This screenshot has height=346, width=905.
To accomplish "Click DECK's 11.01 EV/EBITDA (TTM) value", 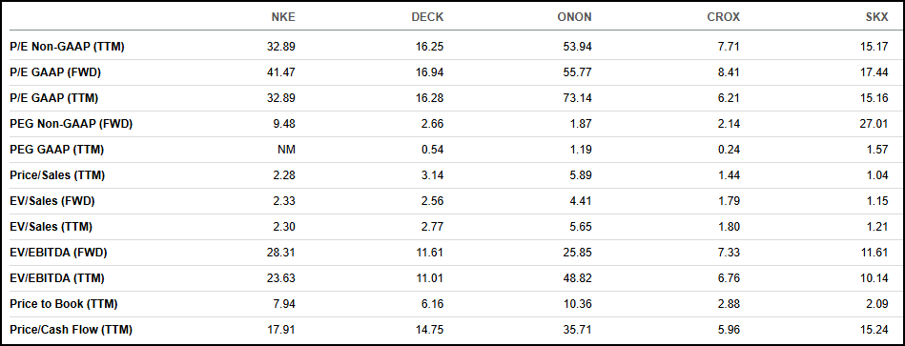I will coord(429,278).
